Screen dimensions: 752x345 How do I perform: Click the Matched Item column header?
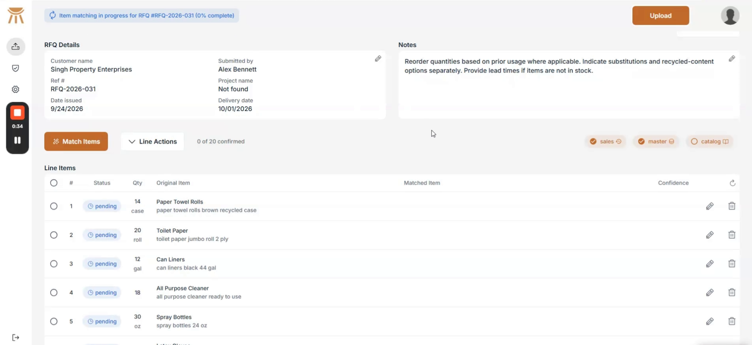(422, 183)
